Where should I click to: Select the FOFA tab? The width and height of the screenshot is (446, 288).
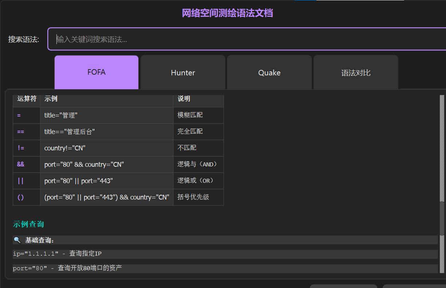point(96,72)
